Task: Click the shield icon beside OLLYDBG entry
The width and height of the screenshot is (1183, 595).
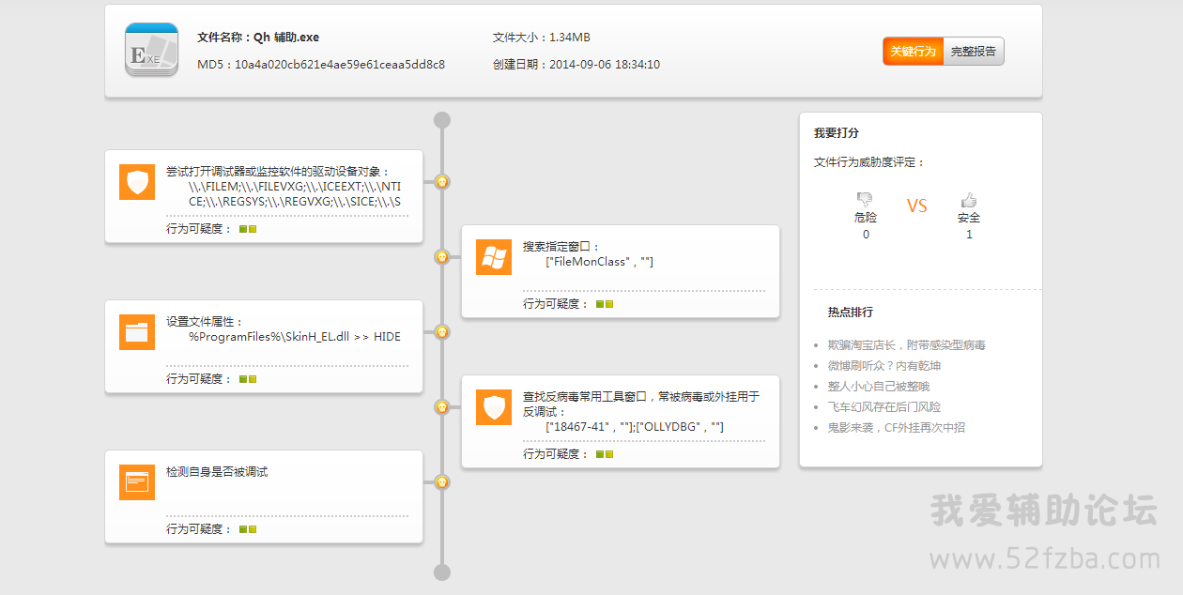Action: coord(494,407)
